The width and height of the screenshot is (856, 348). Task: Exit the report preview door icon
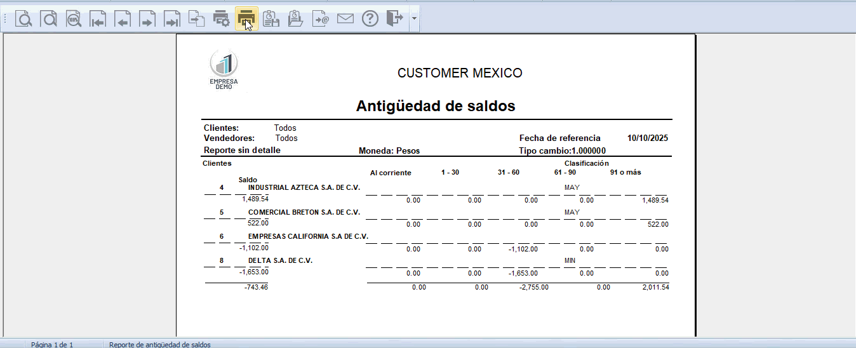(395, 19)
